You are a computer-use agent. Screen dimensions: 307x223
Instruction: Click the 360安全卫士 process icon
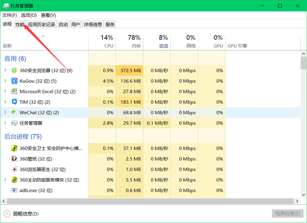click(x=14, y=148)
